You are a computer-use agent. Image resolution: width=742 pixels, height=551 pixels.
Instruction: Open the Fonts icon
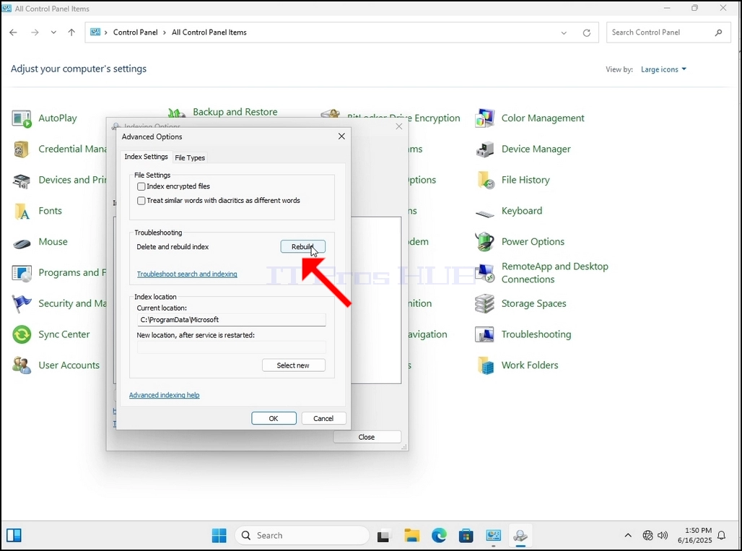coord(22,211)
